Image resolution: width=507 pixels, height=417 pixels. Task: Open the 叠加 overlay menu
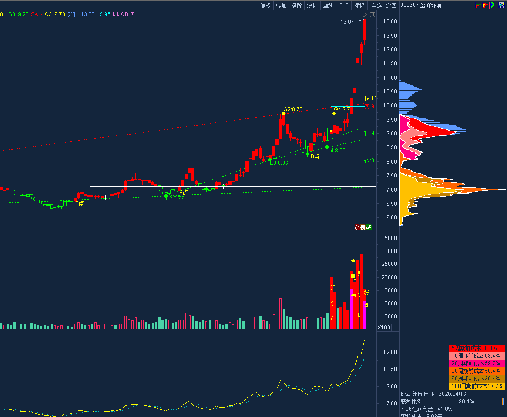281,5
